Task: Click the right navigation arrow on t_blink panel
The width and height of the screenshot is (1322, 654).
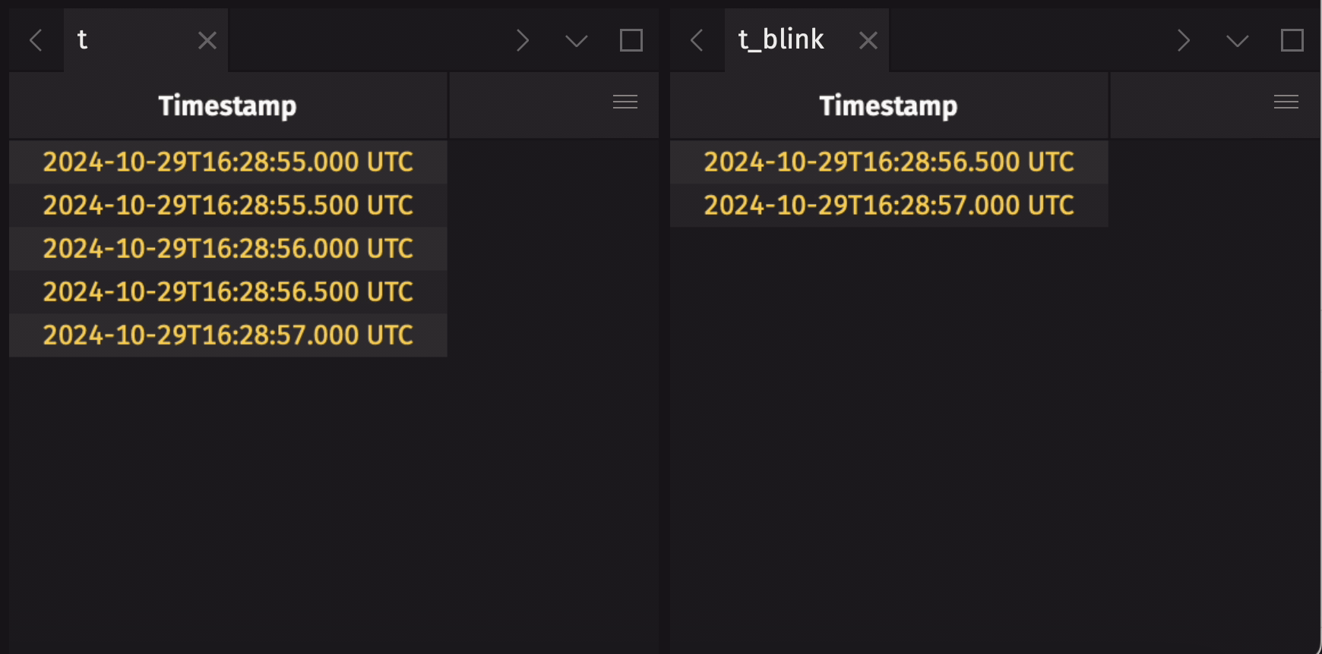Action: pyautogui.click(x=1184, y=40)
